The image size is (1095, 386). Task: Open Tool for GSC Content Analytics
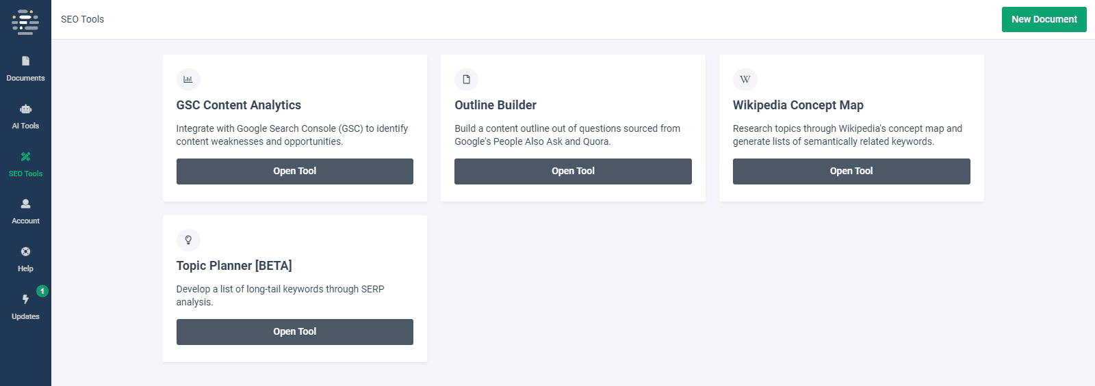coord(295,171)
